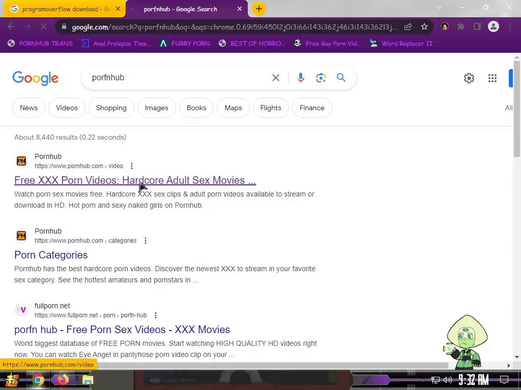Viewport: 521px width, 390px height.
Task: Open the FURRY PORN bookmark
Action: pos(185,44)
